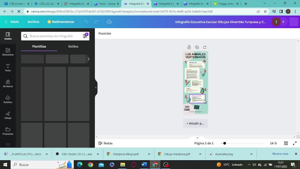This screenshot has height=169, width=300.
Task: Open Opera browser from taskbar
Action: (x=133, y=165)
